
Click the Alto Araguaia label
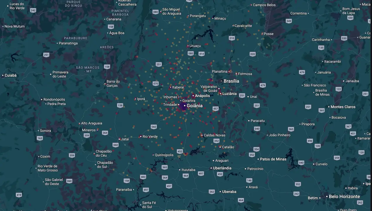[x=91, y=123]
